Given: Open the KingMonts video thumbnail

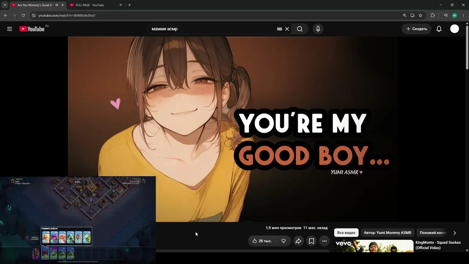Looking at the screenshot, I should [374, 246].
